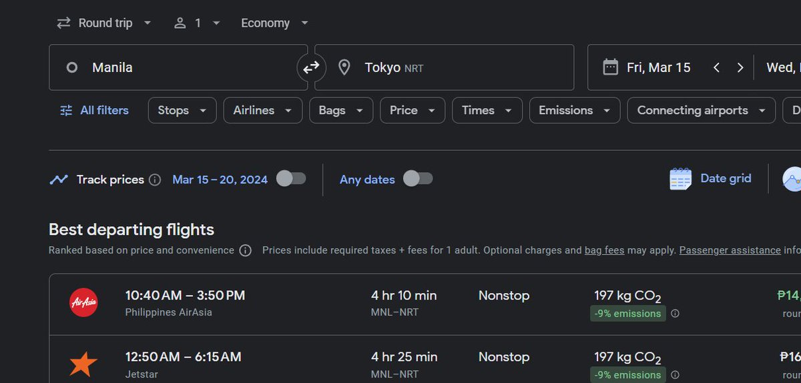Click the Mar 15 – 20, 2024 date range

tap(220, 179)
